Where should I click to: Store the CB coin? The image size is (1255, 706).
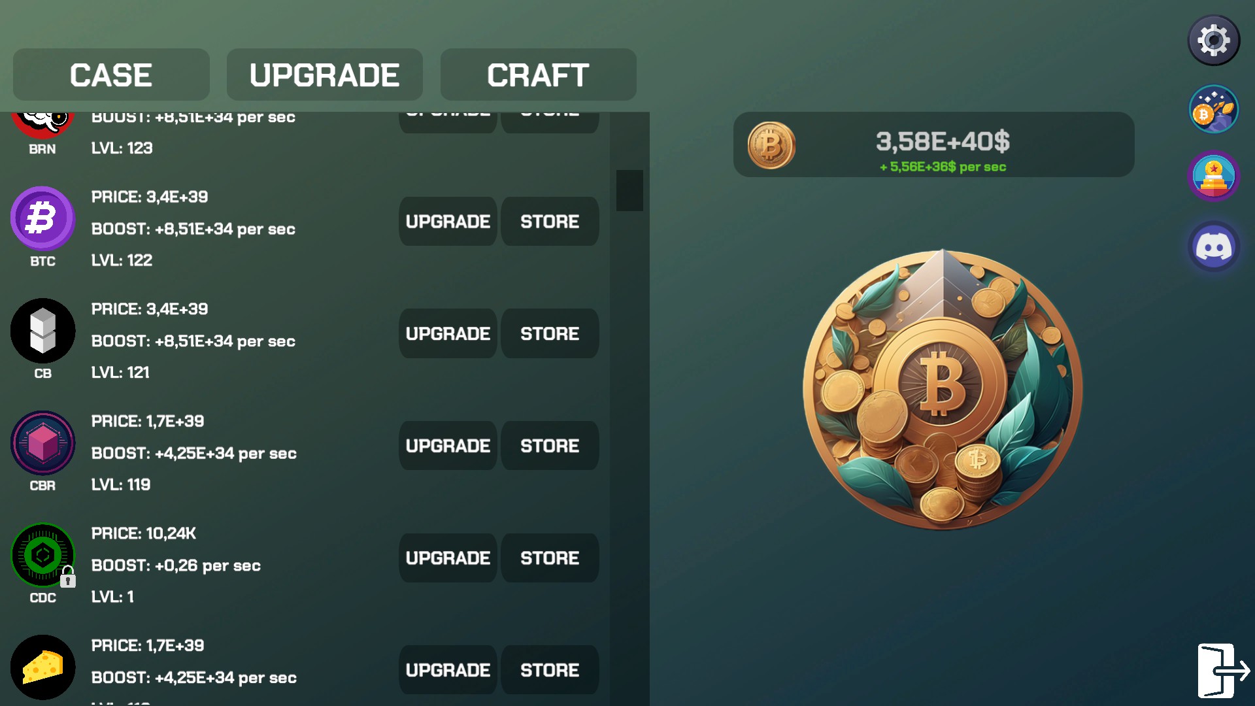(x=550, y=333)
